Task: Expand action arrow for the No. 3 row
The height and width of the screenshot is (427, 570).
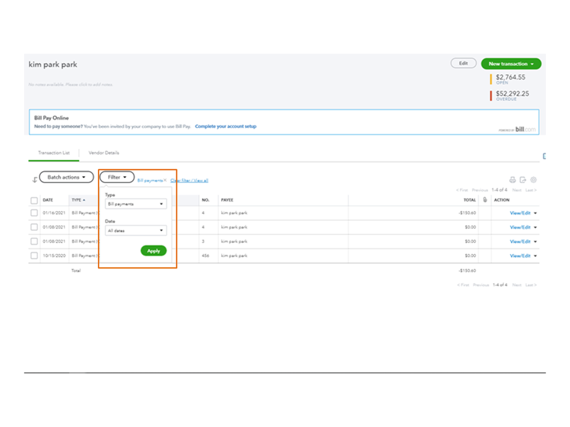Action: pos(535,242)
